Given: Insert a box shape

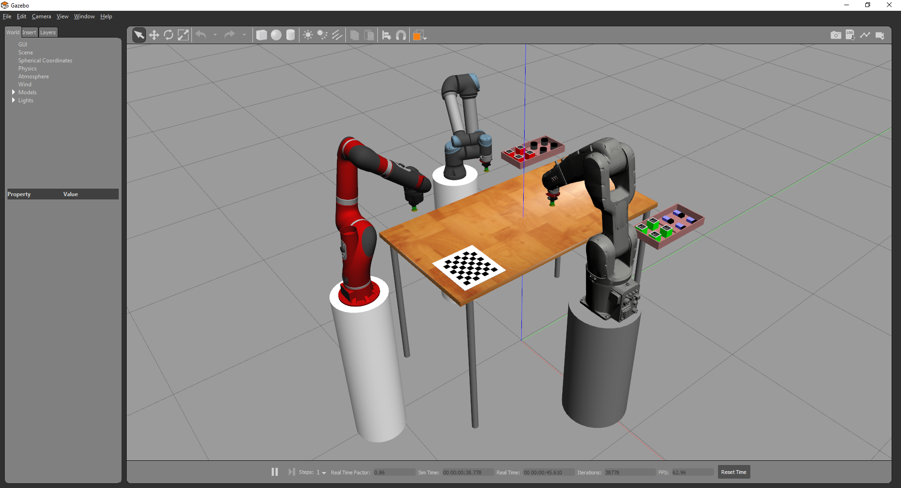Looking at the screenshot, I should [x=261, y=35].
